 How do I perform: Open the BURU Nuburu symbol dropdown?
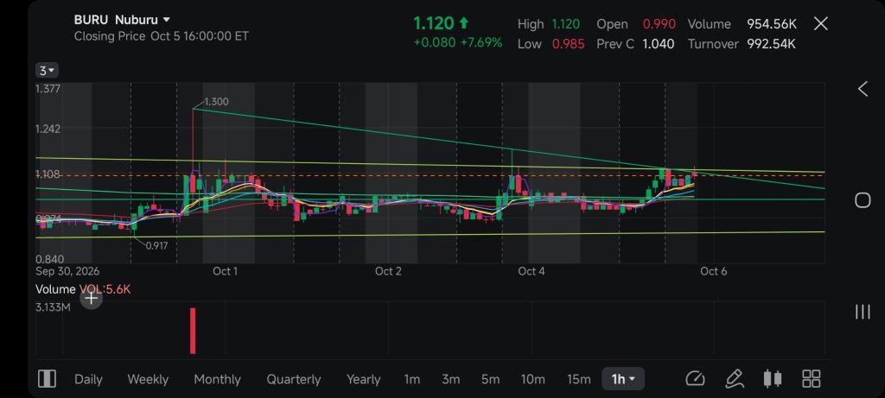pos(123,20)
